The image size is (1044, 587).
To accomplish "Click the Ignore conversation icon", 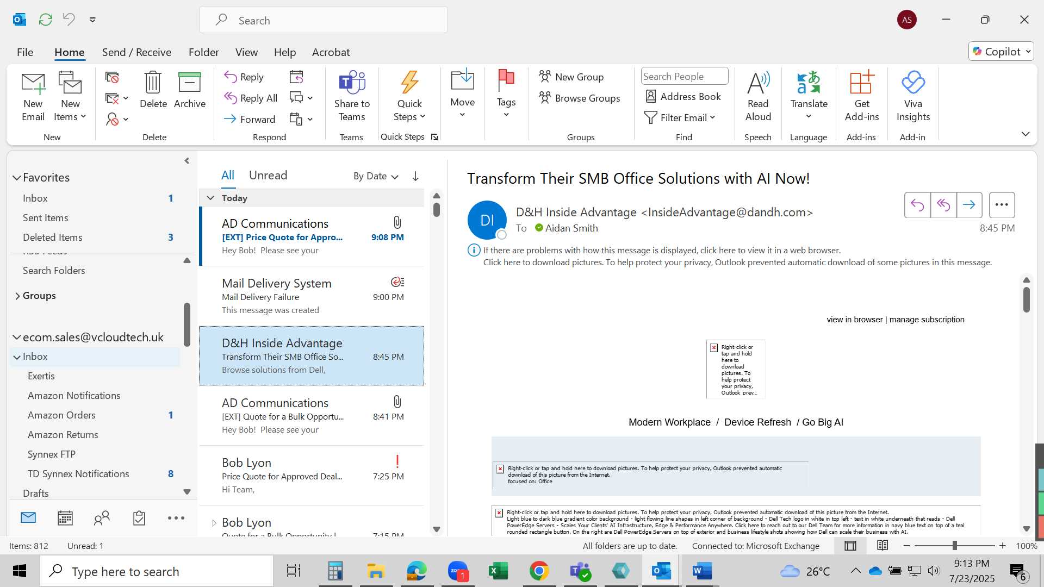I will 112,78.
